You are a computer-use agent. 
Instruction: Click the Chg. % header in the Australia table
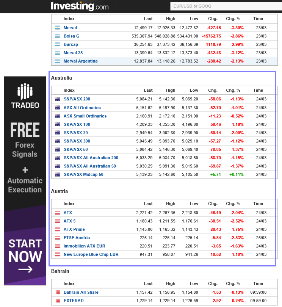[233, 90]
